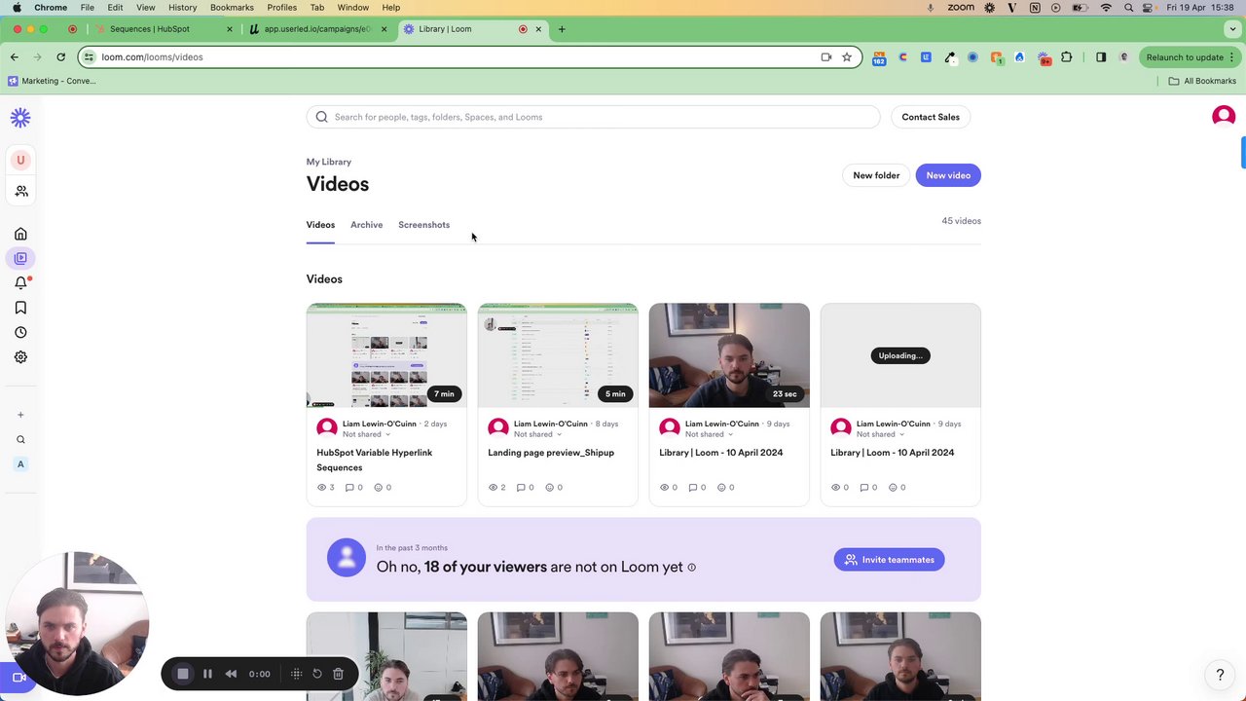Open 'Not shared' dropdown on Landing page video
The width and height of the screenshot is (1246, 701).
536,434
